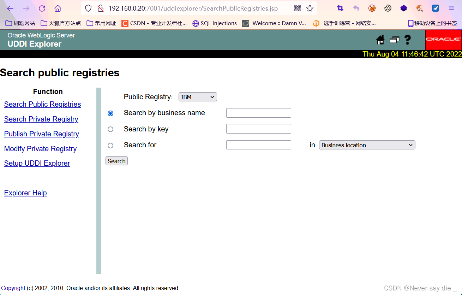Viewport: 462px width, 295px height.
Task: Click the Oracle logo
Action: pos(443,40)
